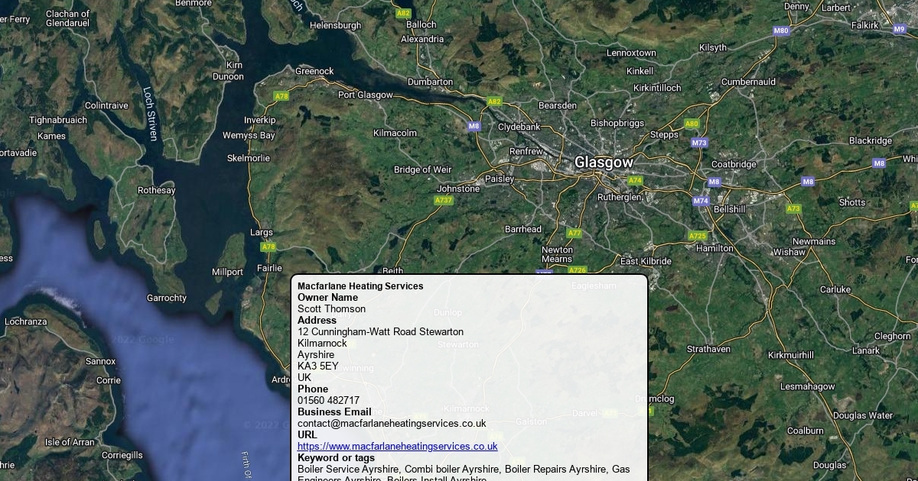The height and width of the screenshot is (481, 918).
Task: Click the A73 road shield icon
Action: coord(793,208)
